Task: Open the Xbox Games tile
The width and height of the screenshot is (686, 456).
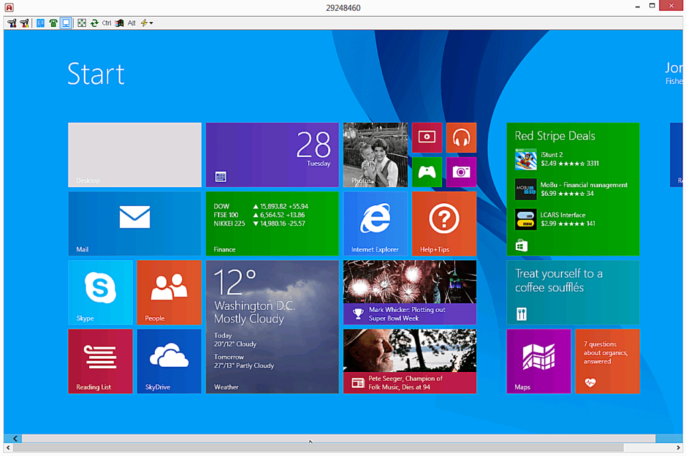Action: (427, 172)
